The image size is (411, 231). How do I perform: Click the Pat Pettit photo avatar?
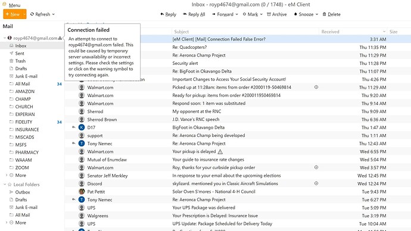82,192
